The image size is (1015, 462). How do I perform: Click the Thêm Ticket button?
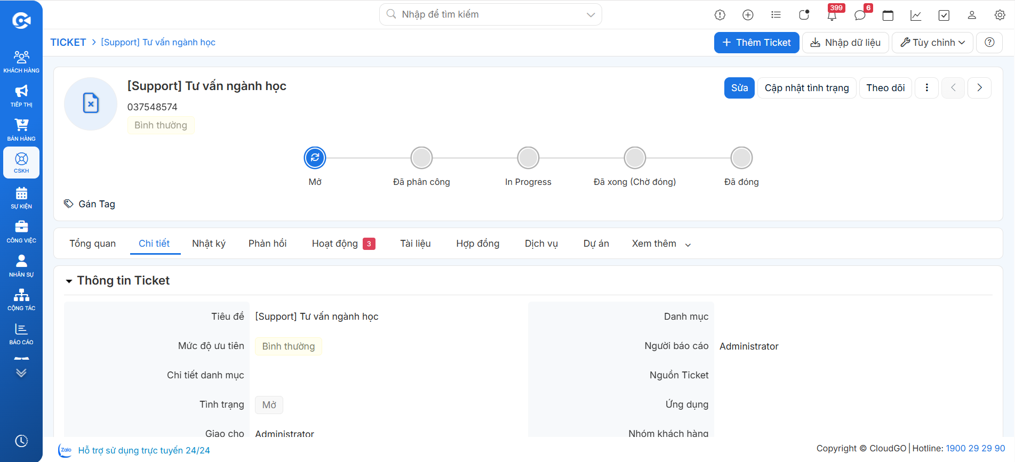pyautogui.click(x=756, y=43)
